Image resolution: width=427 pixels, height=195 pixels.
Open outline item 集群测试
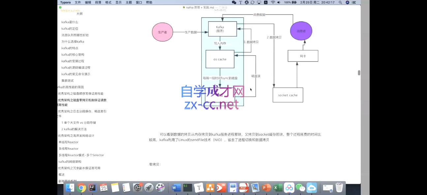tap(67, 81)
